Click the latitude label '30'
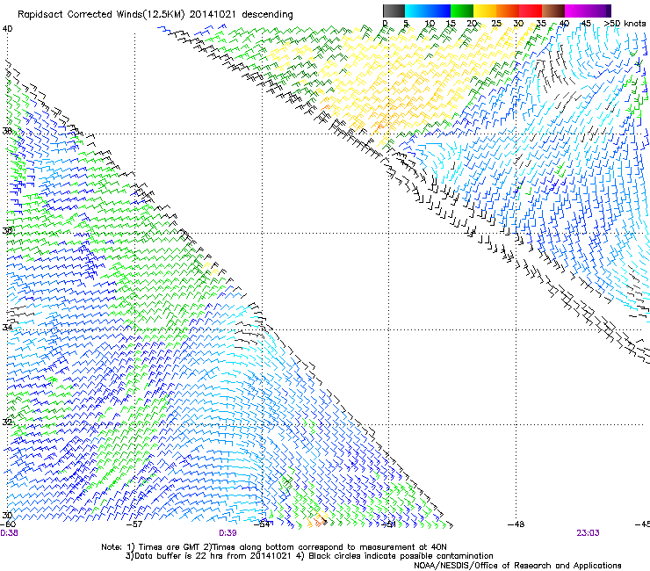The image size is (650, 571). [x=7, y=516]
